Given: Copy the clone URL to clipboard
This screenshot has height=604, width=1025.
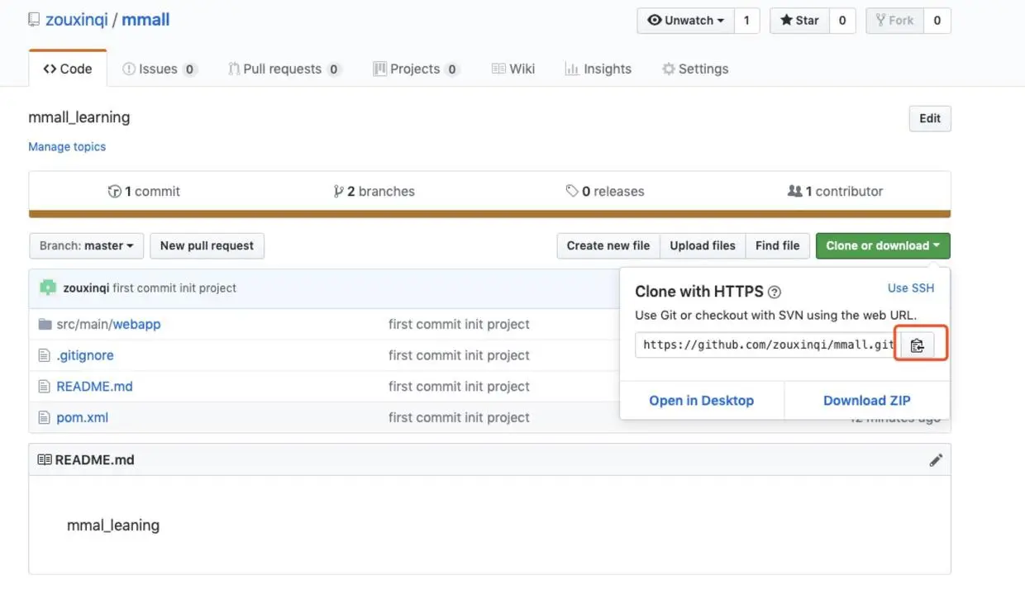Looking at the screenshot, I should (917, 345).
